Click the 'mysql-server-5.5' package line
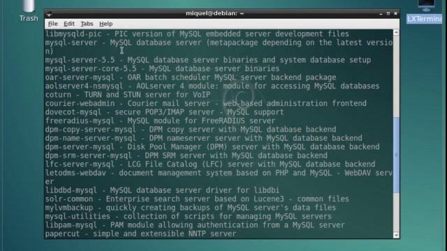 pyautogui.click(x=208, y=60)
